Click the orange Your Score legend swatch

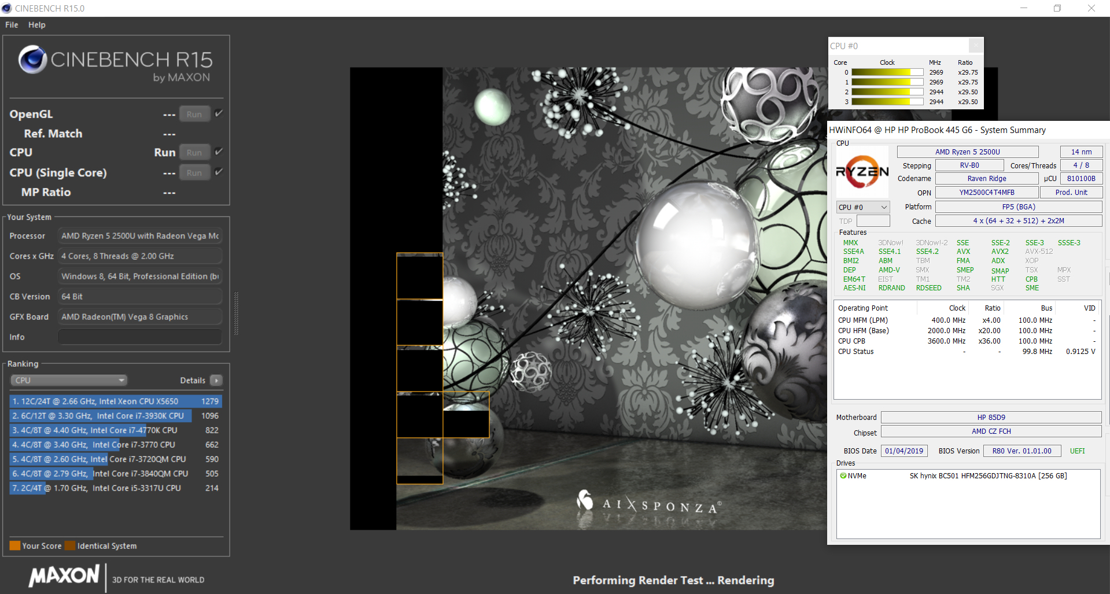[15, 545]
